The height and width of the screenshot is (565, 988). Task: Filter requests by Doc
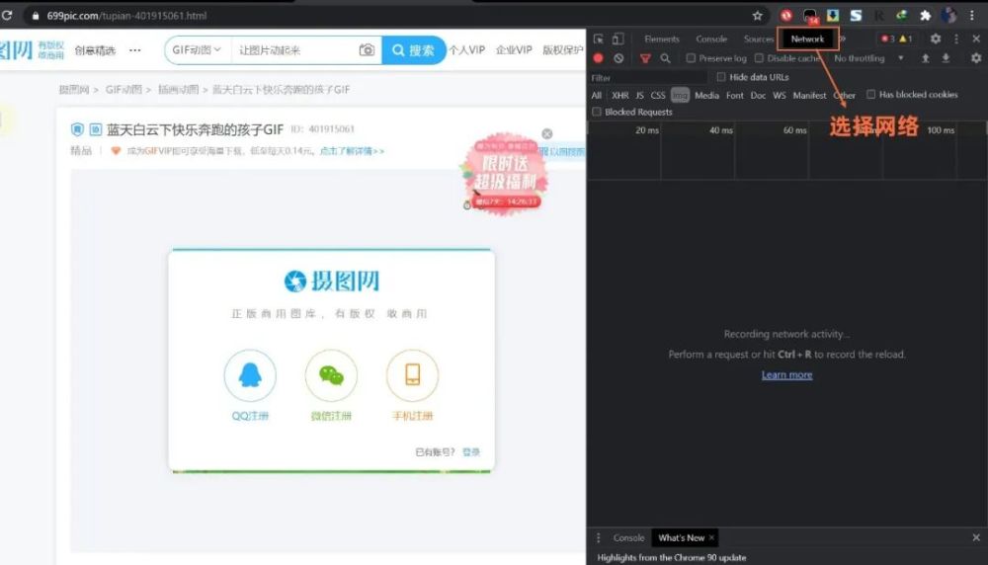pyautogui.click(x=758, y=95)
